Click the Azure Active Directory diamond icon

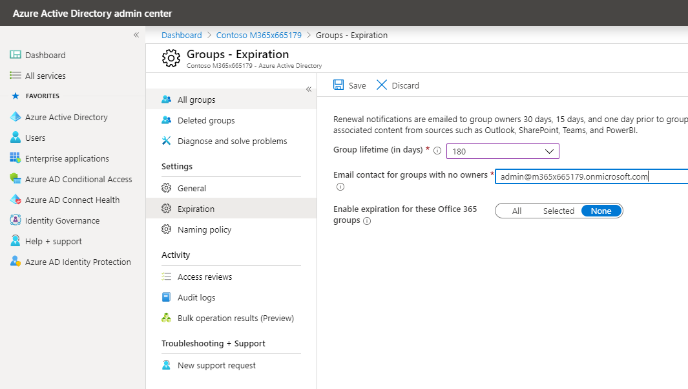(16, 117)
